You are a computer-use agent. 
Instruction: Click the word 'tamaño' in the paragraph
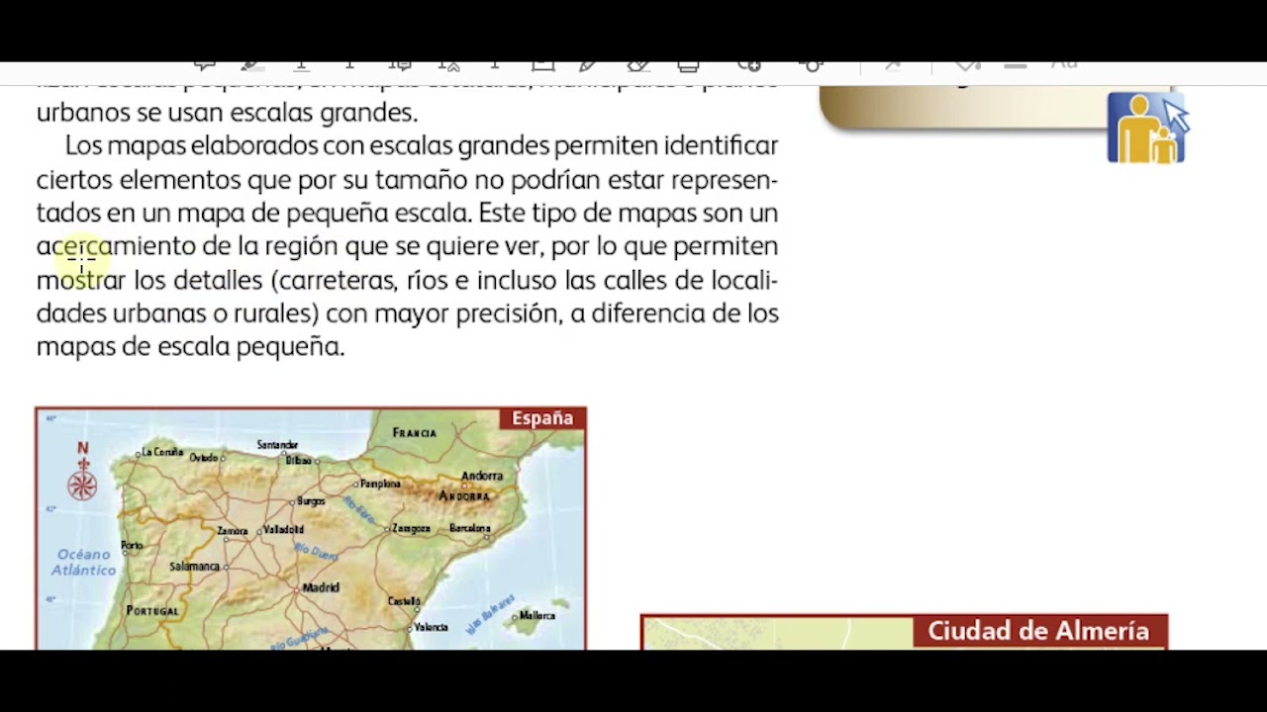tap(421, 179)
